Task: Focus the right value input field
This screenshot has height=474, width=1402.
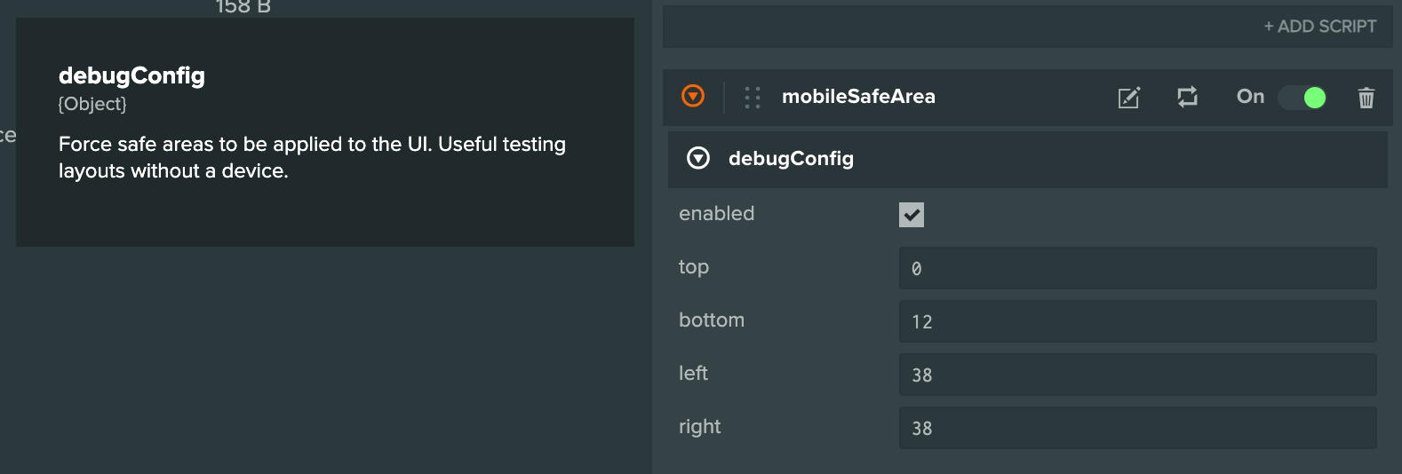Action: 1137,428
